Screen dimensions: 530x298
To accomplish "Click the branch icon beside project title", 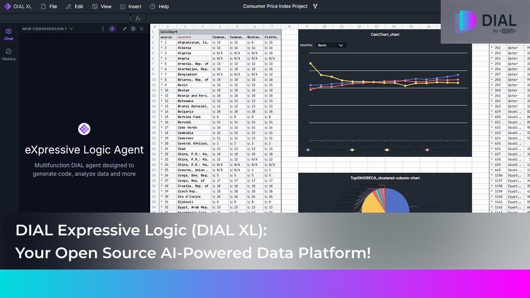I will [x=315, y=6].
